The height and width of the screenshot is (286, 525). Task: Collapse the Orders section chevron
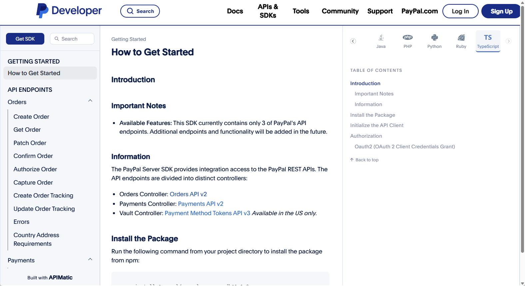[90, 101]
